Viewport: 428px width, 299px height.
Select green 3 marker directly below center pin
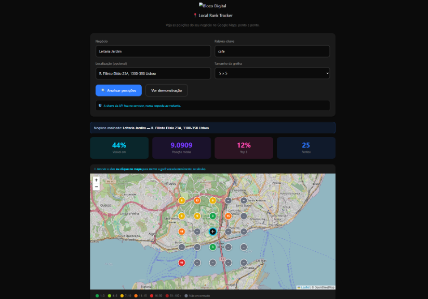pos(212,247)
